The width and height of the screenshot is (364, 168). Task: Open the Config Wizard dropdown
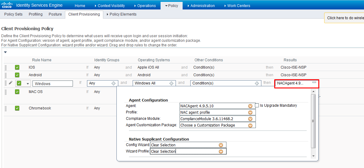pyautogui.click(x=221, y=145)
